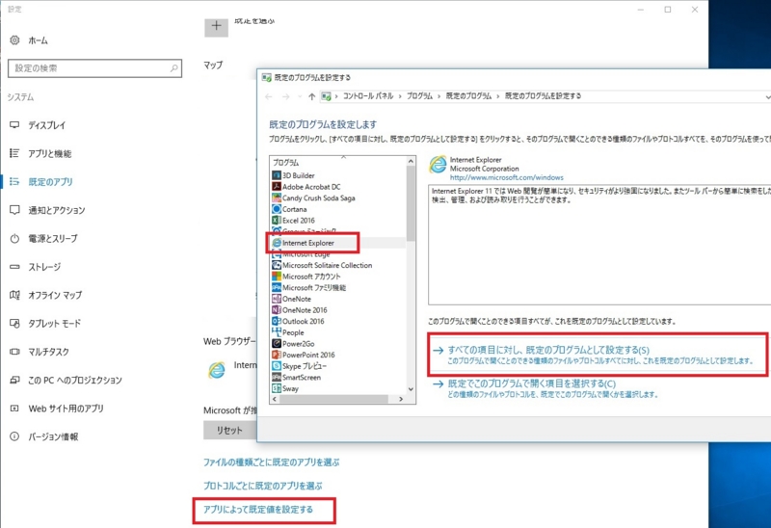
Task: Click the Cortana circle icon
Action: click(277, 209)
